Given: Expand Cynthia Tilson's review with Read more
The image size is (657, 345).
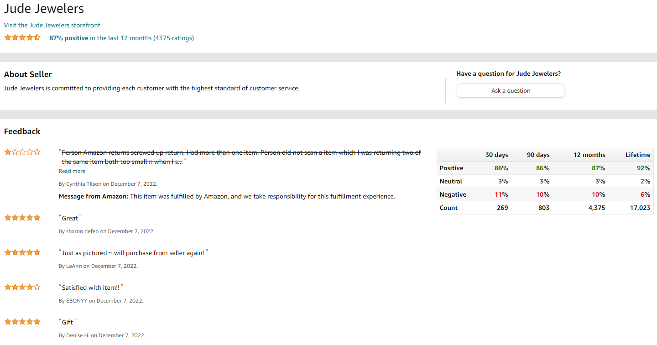Looking at the screenshot, I should (72, 171).
